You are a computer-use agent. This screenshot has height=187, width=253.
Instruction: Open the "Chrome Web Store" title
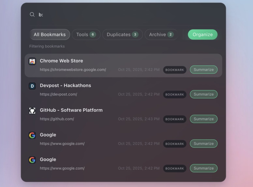62,61
